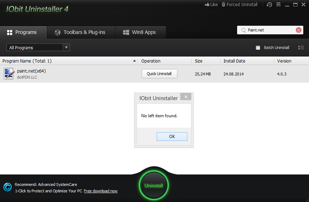Enable the Batch Uninstall checkbox
This screenshot has height=202, width=309.
258,48
